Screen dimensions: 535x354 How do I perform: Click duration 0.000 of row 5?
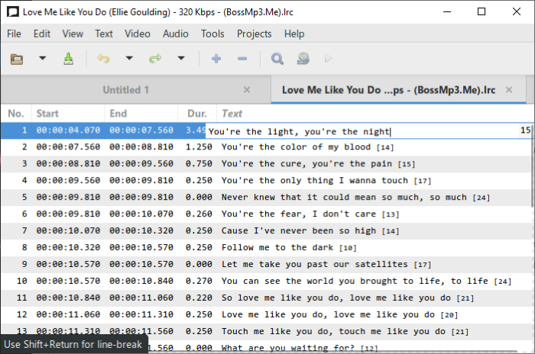pyautogui.click(x=199, y=197)
